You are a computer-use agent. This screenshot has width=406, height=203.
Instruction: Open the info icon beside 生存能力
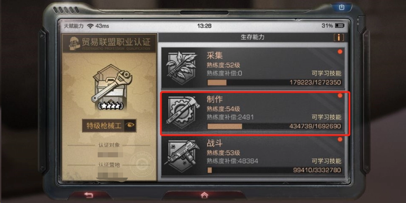tap(339, 37)
